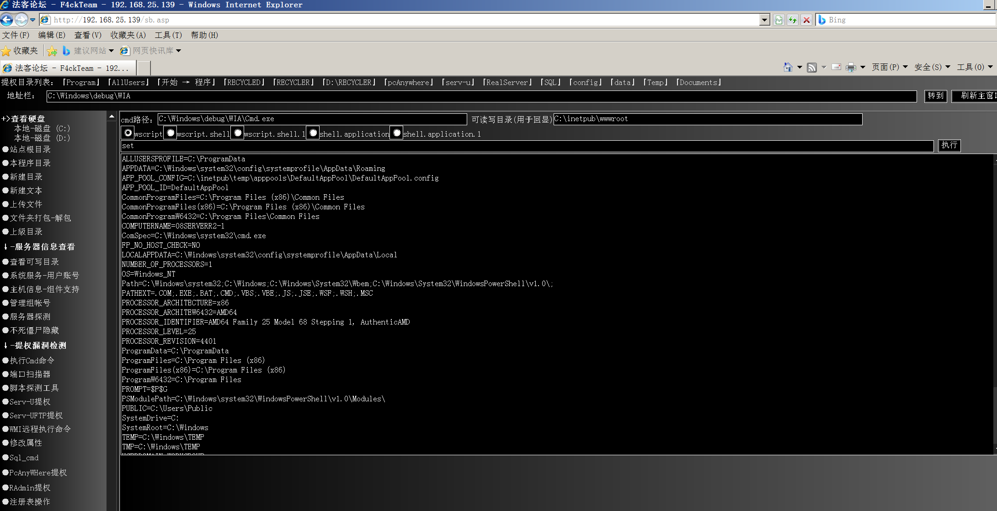
Task: Click the Print icon in command bar
Action: pyautogui.click(x=851, y=67)
